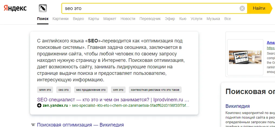
Task: Click the ad's green https link
Action: coord(271,48)
